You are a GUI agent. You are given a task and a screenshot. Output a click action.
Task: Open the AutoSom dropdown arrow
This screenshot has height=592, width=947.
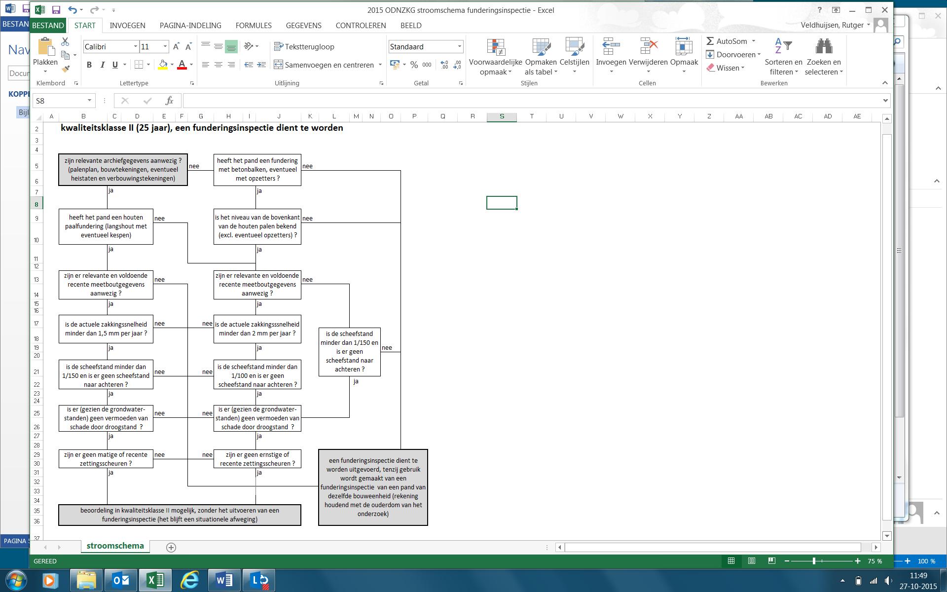(x=754, y=41)
